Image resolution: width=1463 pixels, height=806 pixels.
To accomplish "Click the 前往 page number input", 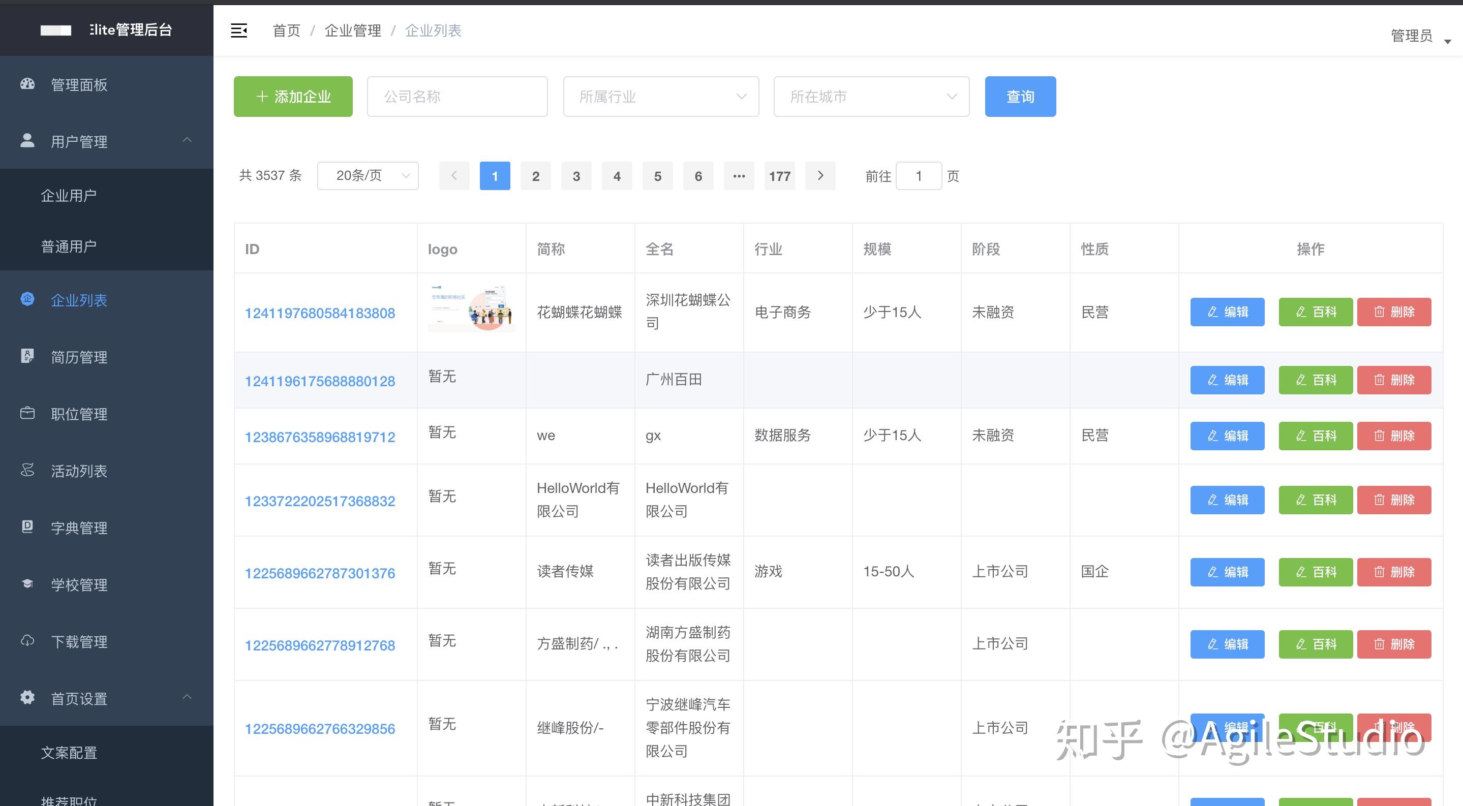I will (919, 176).
